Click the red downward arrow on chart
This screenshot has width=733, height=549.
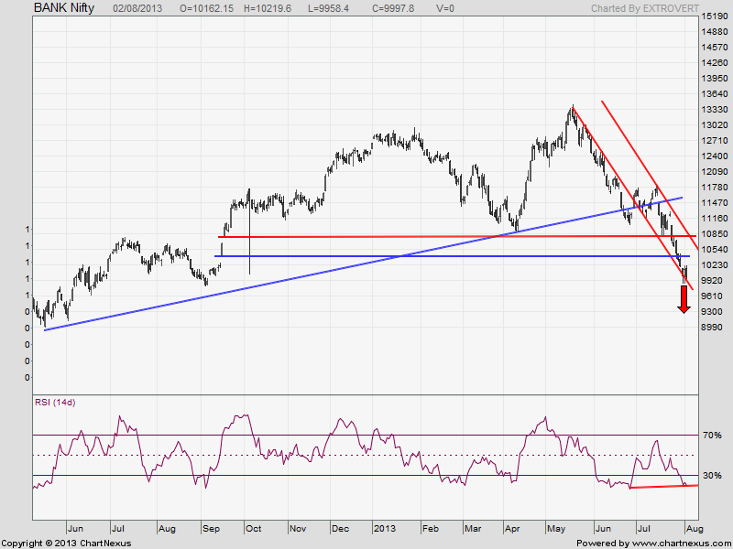[684, 299]
